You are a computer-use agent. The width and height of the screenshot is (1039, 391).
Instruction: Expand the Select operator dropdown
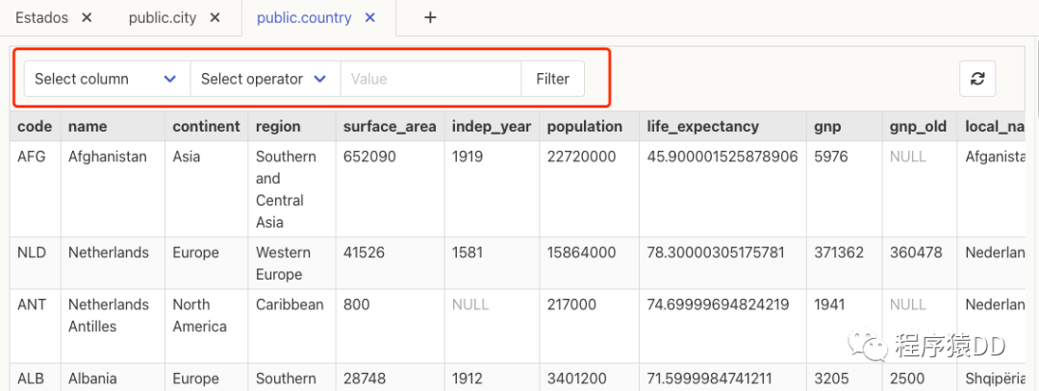[265, 79]
